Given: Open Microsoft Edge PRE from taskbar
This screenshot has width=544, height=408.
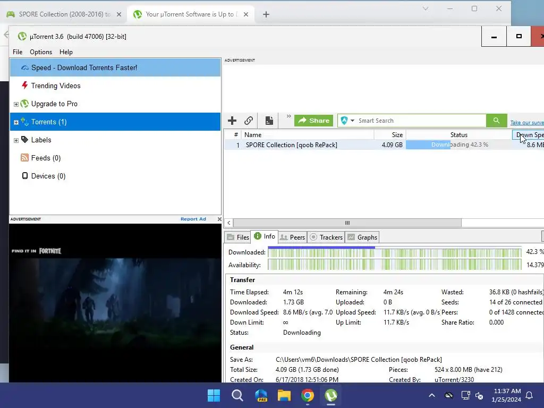Looking at the screenshot, I should pyautogui.click(x=261, y=395).
